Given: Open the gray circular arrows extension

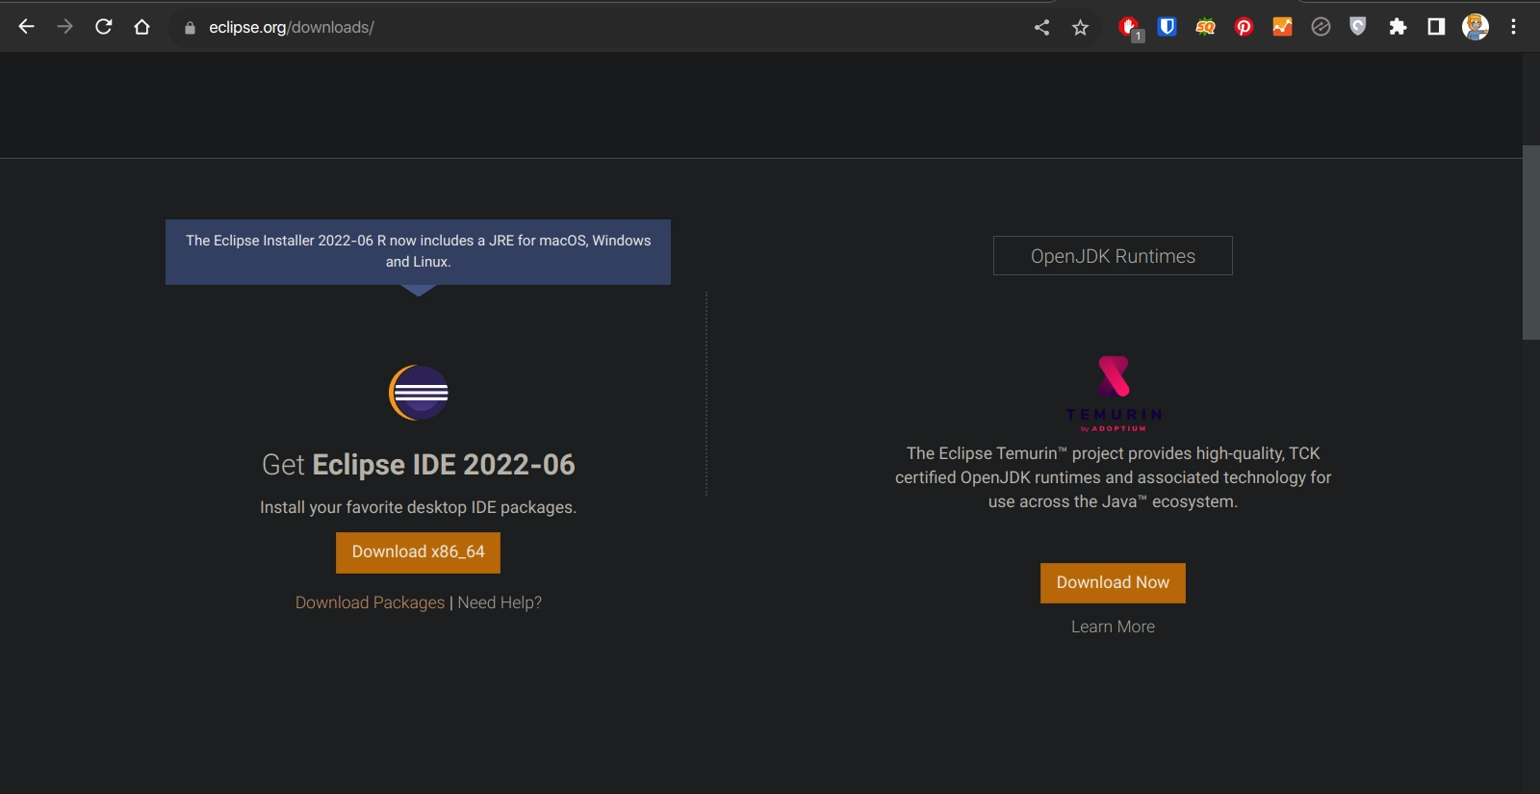Looking at the screenshot, I should pos(1321,27).
